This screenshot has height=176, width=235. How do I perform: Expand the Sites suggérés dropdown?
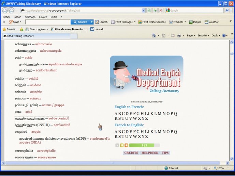pyautogui.click(x=48, y=29)
